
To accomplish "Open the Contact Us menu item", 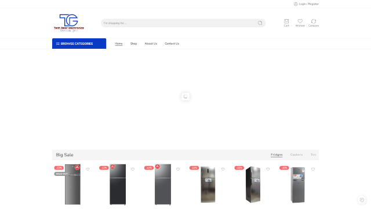I will click(172, 44).
